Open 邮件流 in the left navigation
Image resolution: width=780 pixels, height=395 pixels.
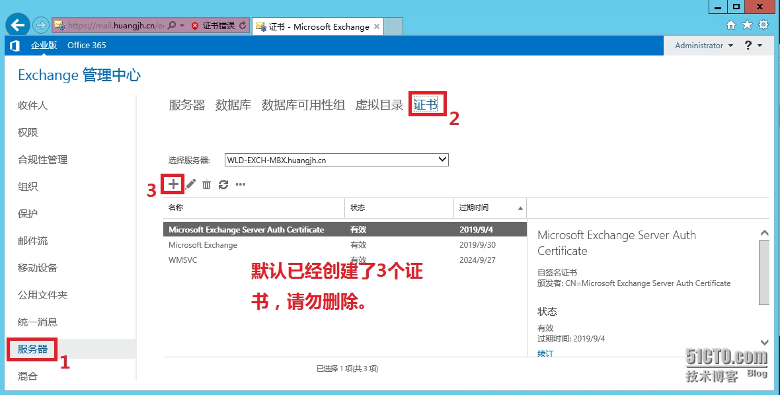(32, 241)
